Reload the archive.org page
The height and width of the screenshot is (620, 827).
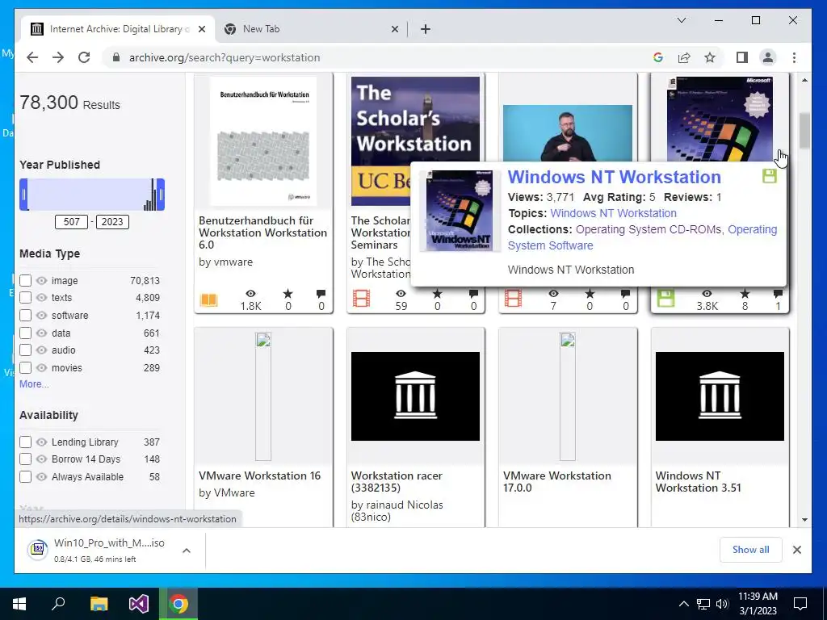click(84, 57)
